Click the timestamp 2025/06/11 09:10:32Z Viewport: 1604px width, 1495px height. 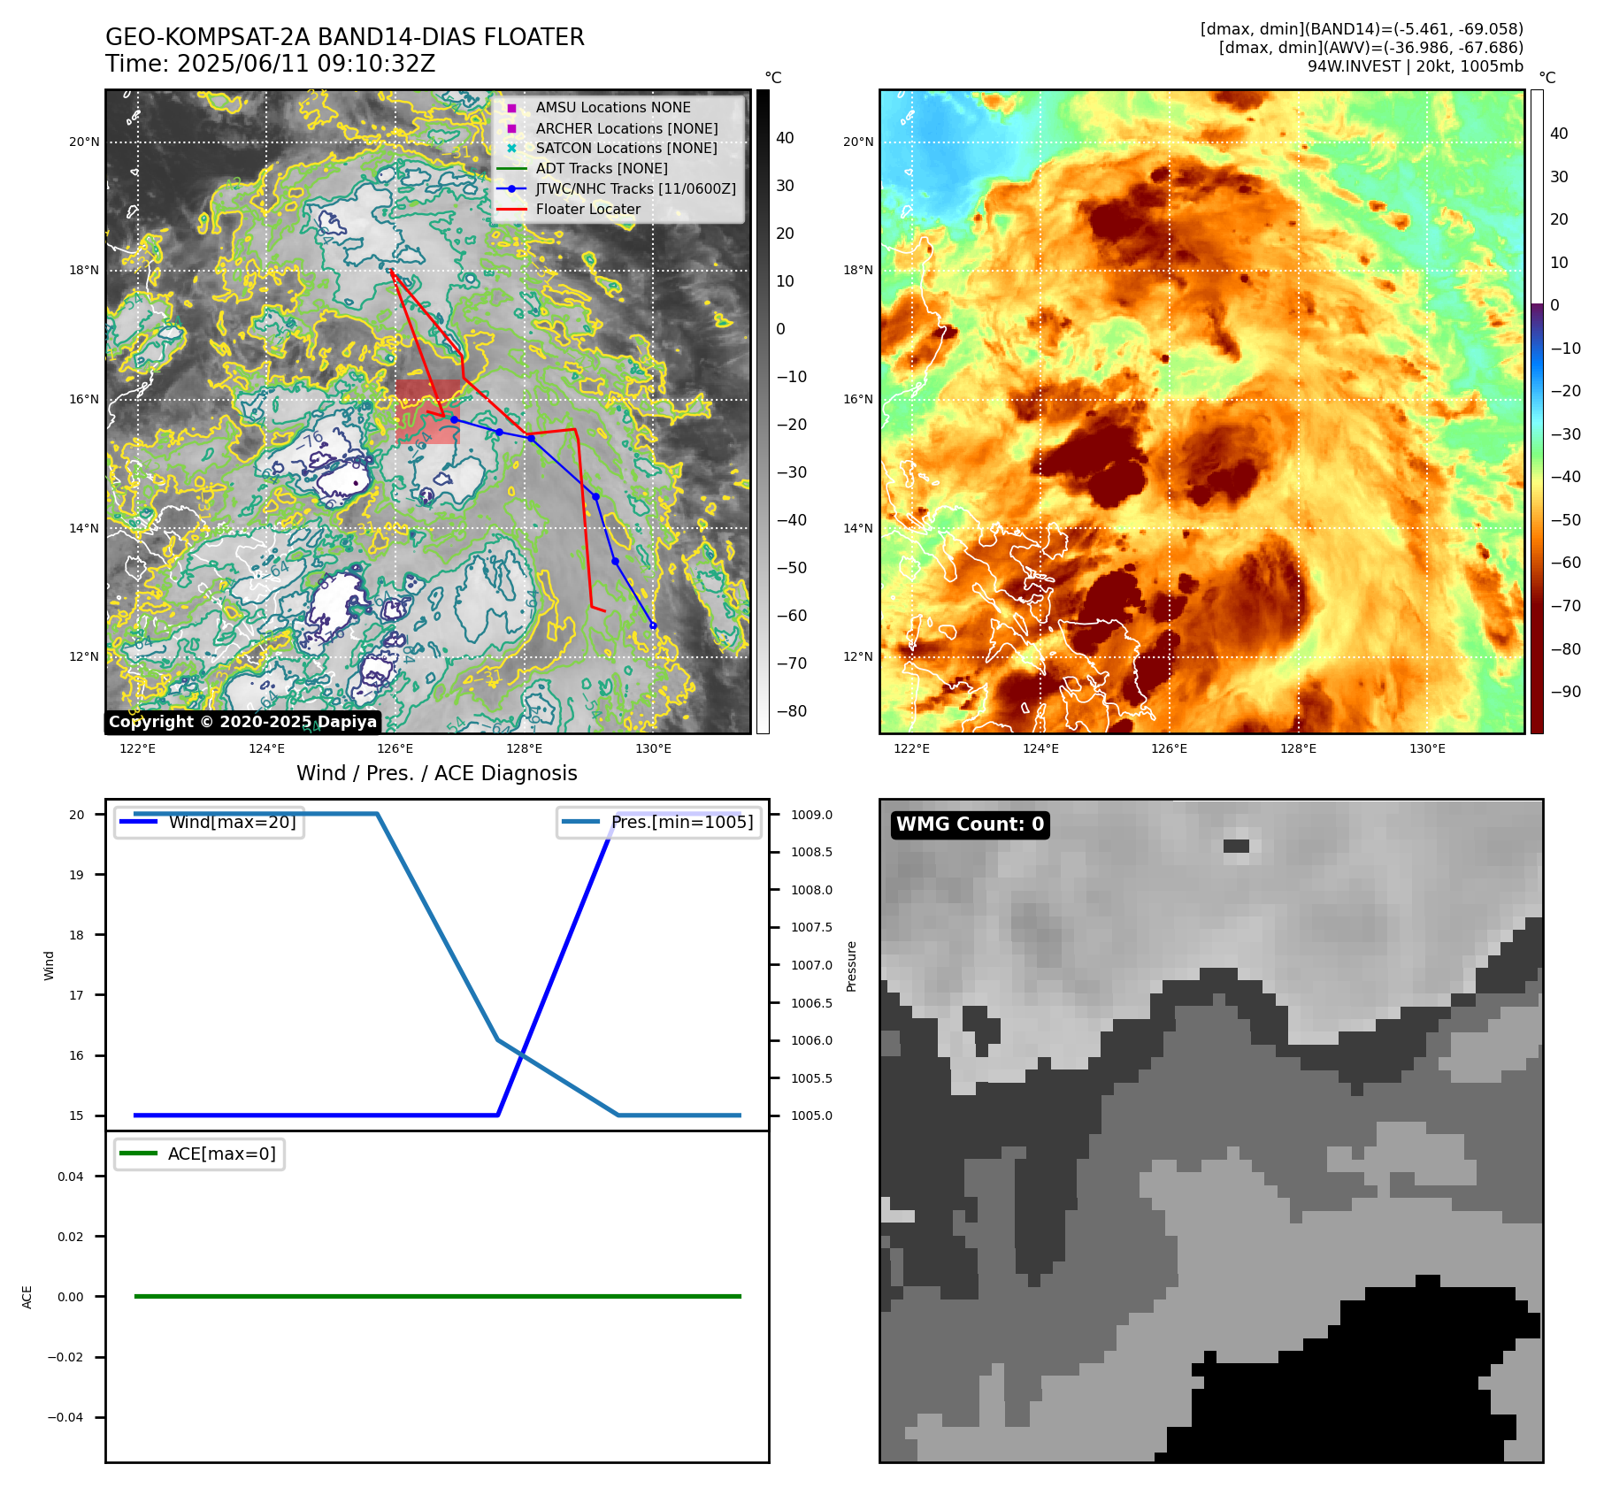[x=306, y=64]
